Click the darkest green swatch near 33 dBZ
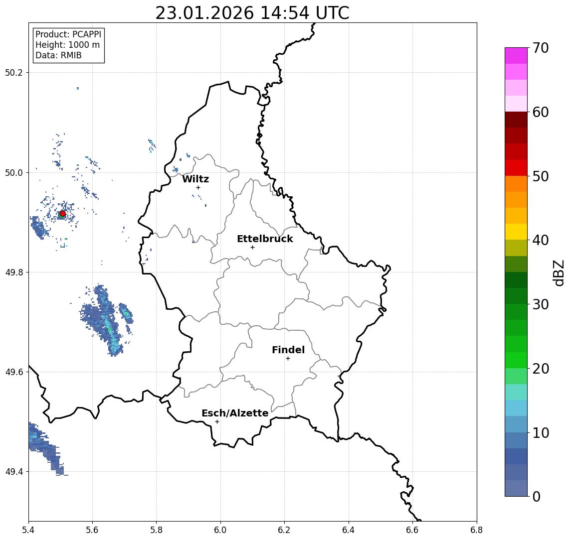The width and height of the screenshot is (571, 540). tap(516, 280)
